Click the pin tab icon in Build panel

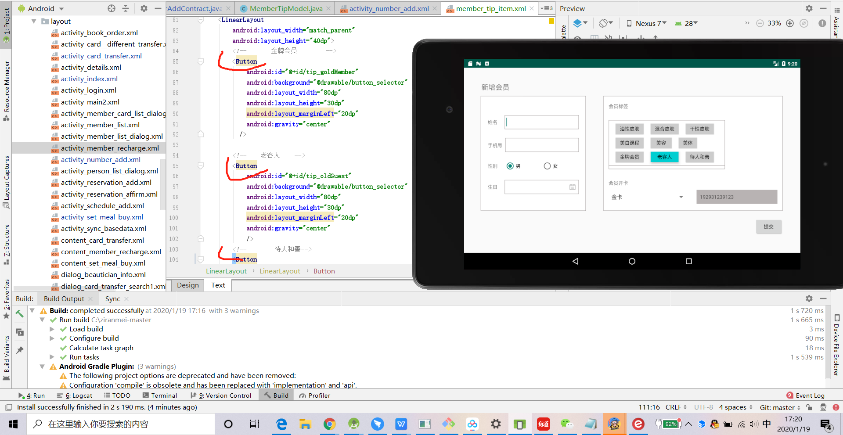(x=20, y=350)
